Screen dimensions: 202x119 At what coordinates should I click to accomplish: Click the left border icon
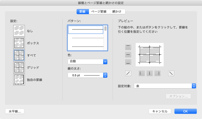[142, 73]
